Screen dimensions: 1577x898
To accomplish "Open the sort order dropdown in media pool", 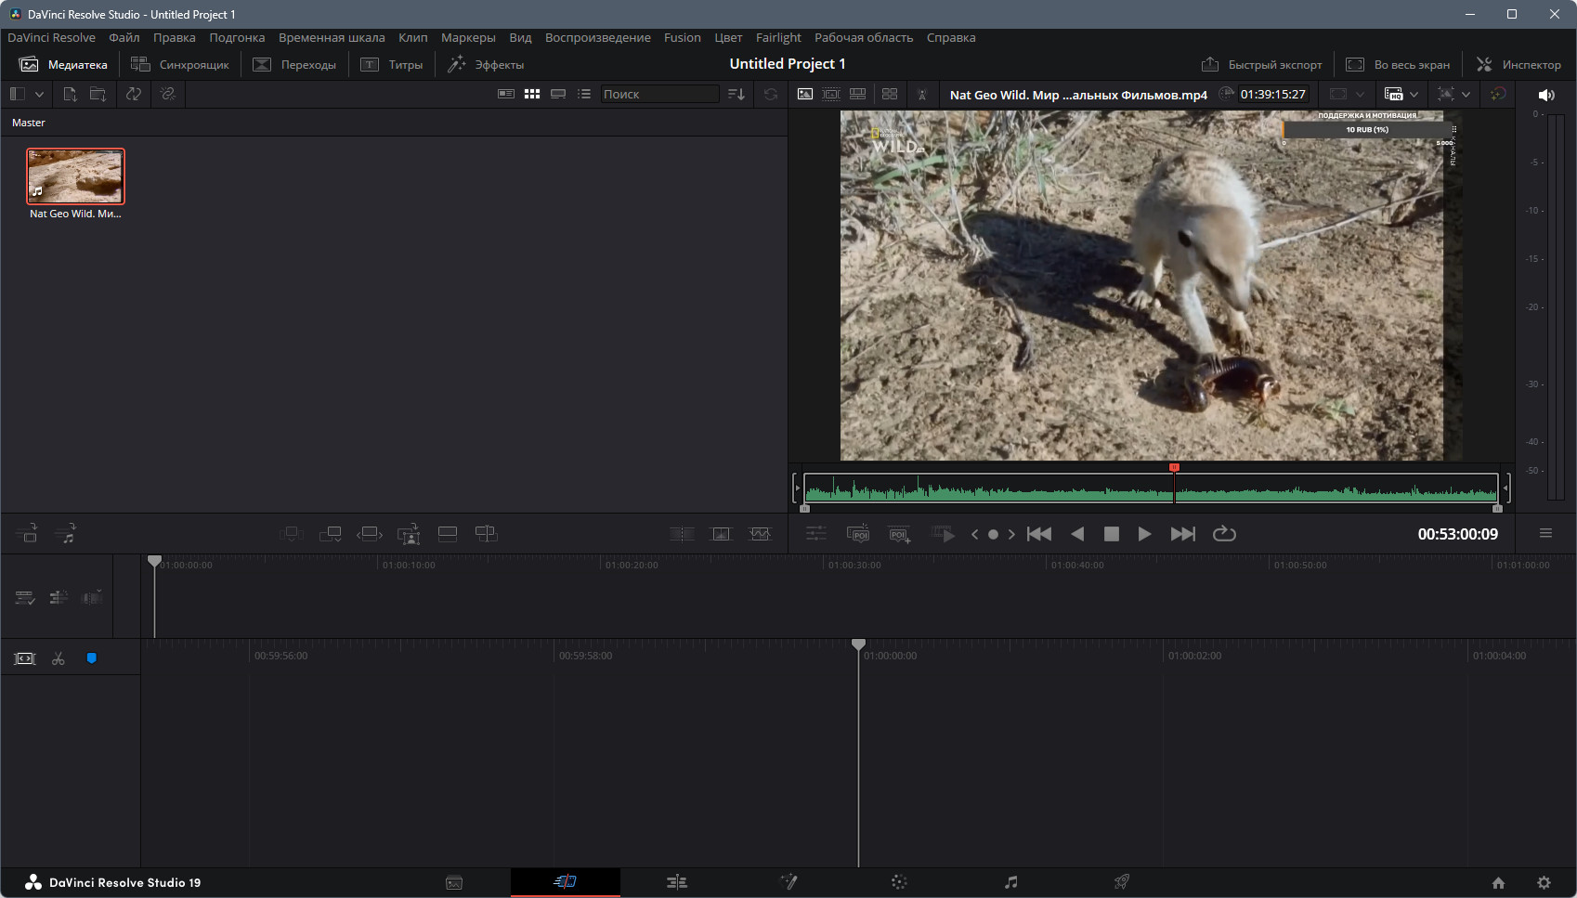I will tap(736, 94).
